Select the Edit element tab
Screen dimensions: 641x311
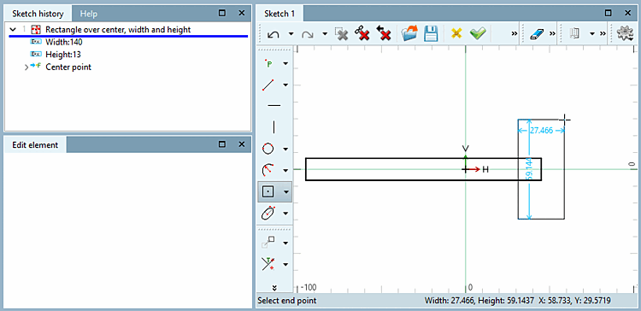coord(35,144)
